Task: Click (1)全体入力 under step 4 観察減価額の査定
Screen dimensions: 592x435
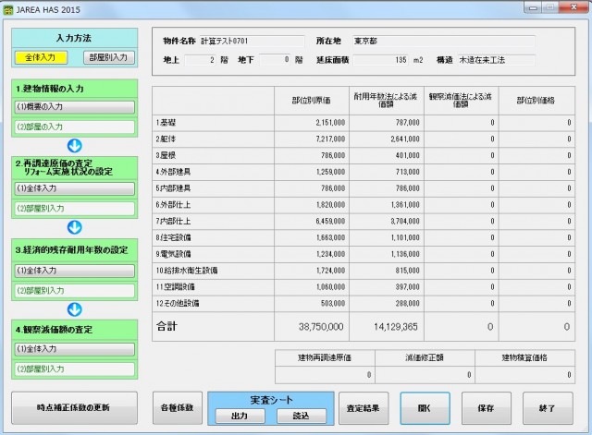Action: click(74, 349)
